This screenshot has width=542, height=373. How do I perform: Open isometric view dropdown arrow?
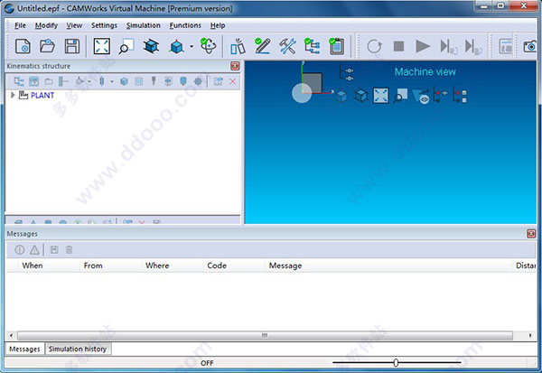point(192,46)
